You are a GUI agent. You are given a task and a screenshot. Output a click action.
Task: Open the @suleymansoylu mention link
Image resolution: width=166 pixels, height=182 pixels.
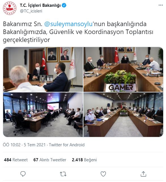click(68, 24)
